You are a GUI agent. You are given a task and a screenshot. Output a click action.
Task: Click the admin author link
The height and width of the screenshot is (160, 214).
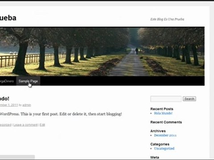pyautogui.click(x=27, y=105)
